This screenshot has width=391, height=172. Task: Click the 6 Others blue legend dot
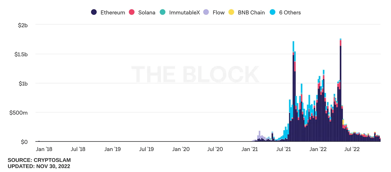click(x=273, y=12)
